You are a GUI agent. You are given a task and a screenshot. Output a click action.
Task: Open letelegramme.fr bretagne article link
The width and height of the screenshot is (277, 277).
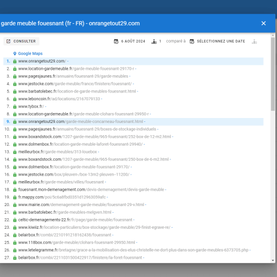click(134, 250)
